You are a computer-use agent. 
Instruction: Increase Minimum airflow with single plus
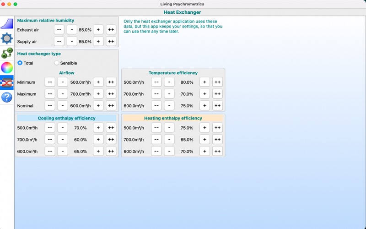pos(98,82)
